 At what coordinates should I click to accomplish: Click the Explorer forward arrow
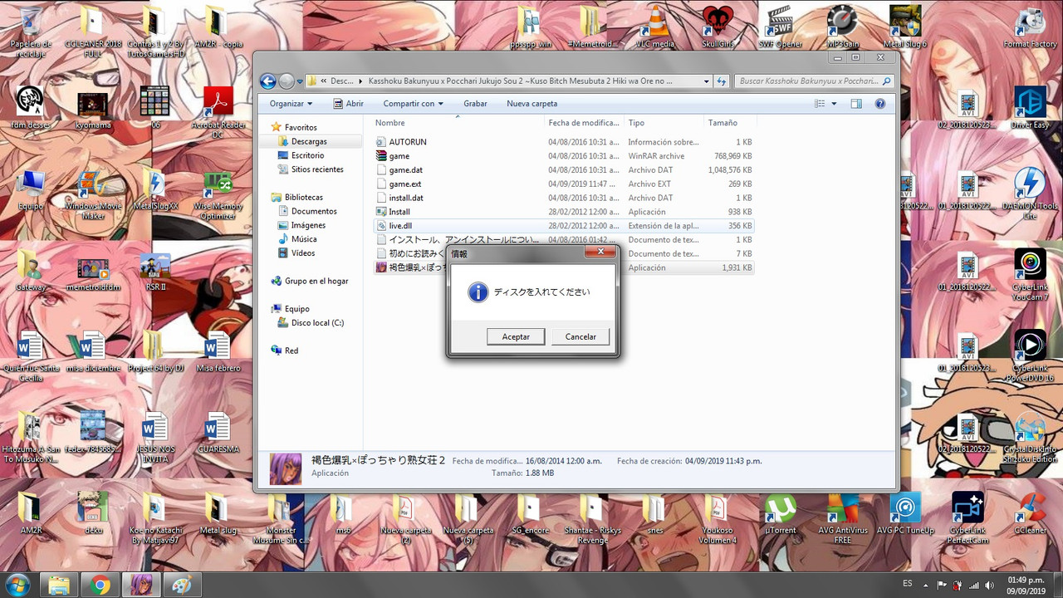click(x=287, y=81)
